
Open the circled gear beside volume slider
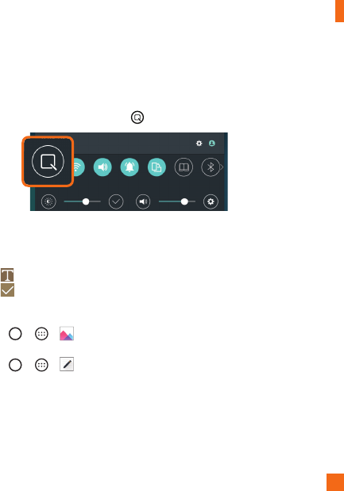tap(211, 201)
